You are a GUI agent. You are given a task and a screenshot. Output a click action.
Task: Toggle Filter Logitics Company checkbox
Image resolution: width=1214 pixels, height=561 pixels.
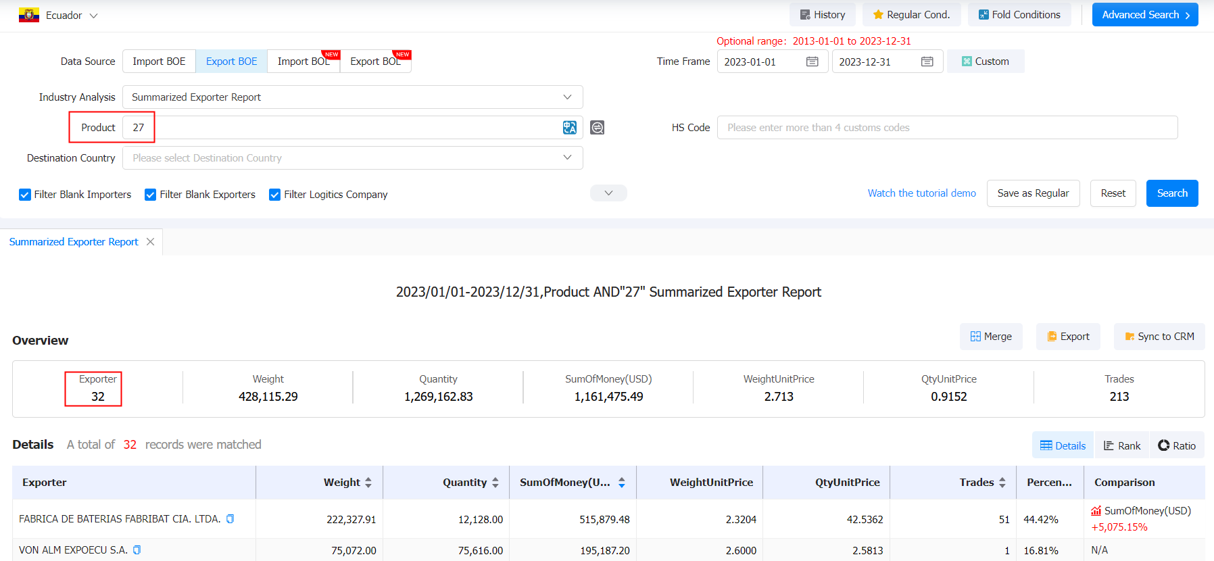coord(275,195)
